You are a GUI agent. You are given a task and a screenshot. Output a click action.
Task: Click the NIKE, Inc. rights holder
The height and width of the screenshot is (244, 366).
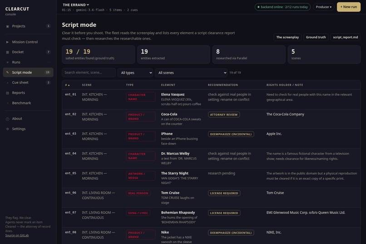click(x=274, y=232)
